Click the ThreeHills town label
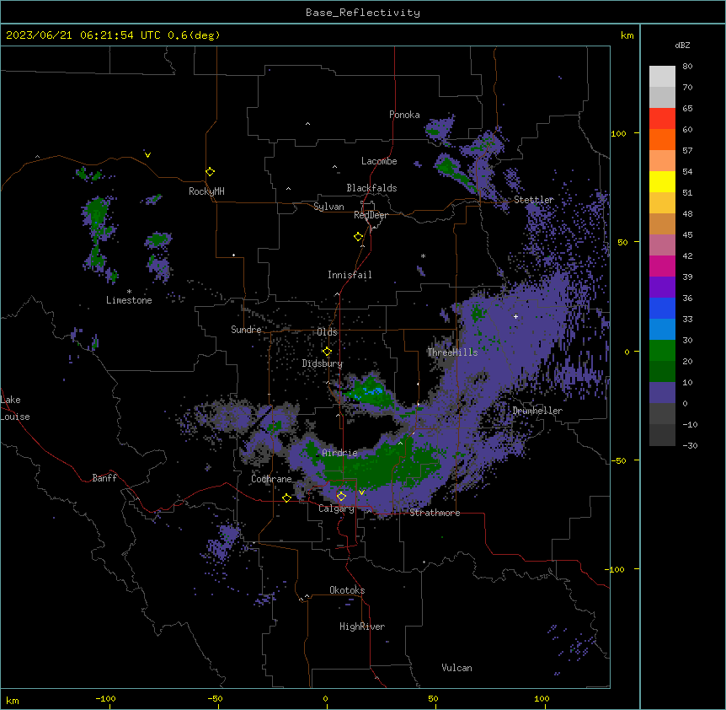726x710 pixels. 452,352
